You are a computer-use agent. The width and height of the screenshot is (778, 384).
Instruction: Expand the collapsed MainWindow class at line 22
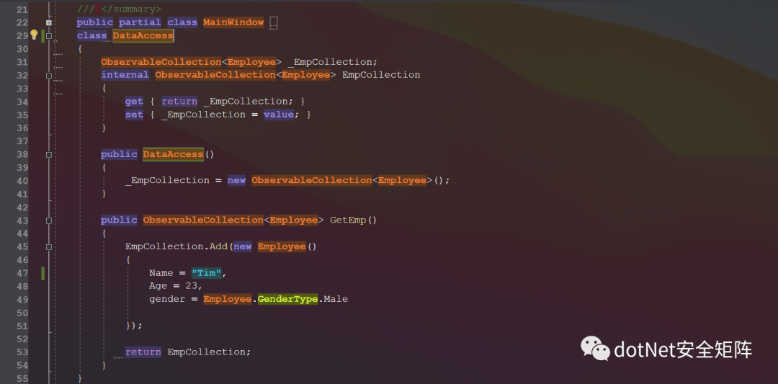coord(49,22)
